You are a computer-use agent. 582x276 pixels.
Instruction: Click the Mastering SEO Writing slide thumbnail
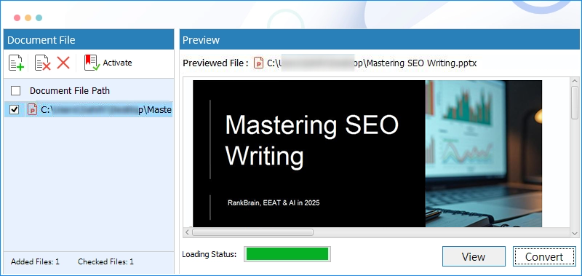[x=367, y=154]
